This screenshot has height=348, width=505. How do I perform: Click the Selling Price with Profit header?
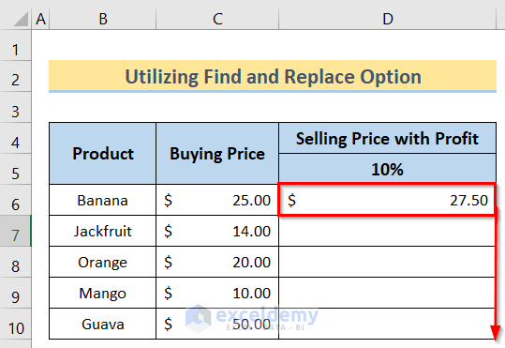pyautogui.click(x=388, y=139)
